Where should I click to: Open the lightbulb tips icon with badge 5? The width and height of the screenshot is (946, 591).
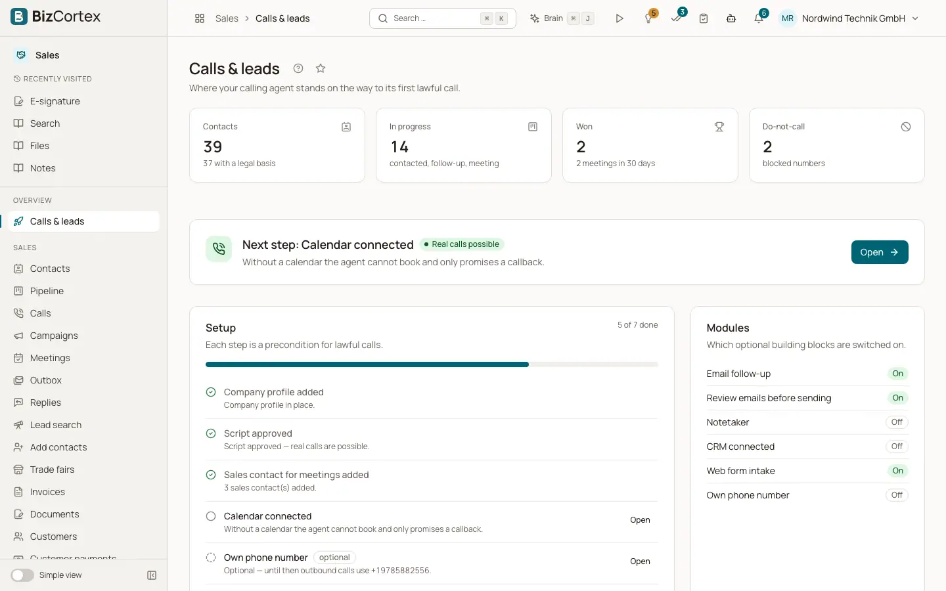(x=649, y=18)
